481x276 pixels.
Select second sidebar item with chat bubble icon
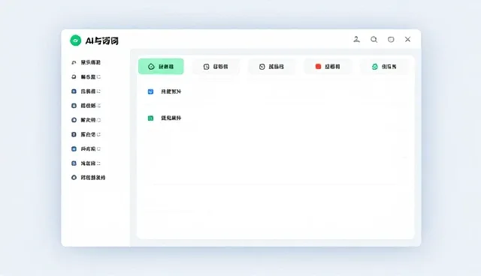click(x=86, y=76)
